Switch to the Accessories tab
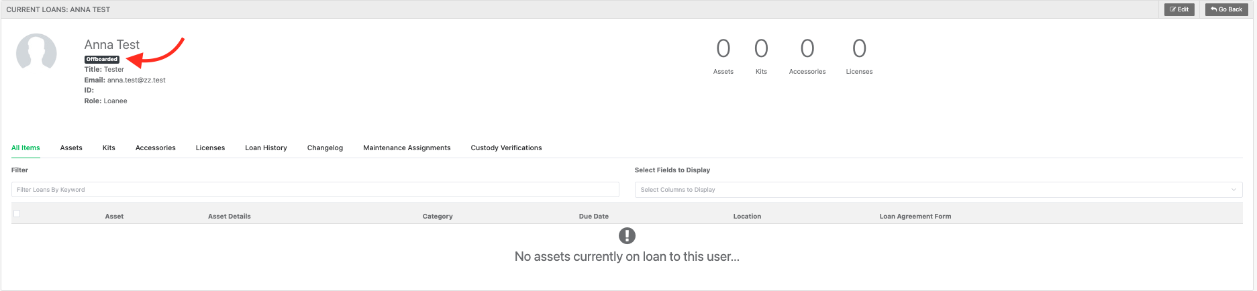The width and height of the screenshot is (1257, 291). tap(156, 148)
